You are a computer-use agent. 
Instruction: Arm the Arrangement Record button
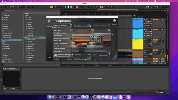(71, 7)
